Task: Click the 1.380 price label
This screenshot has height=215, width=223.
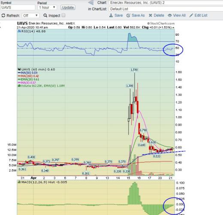Action: pyautogui.click(x=130, y=86)
